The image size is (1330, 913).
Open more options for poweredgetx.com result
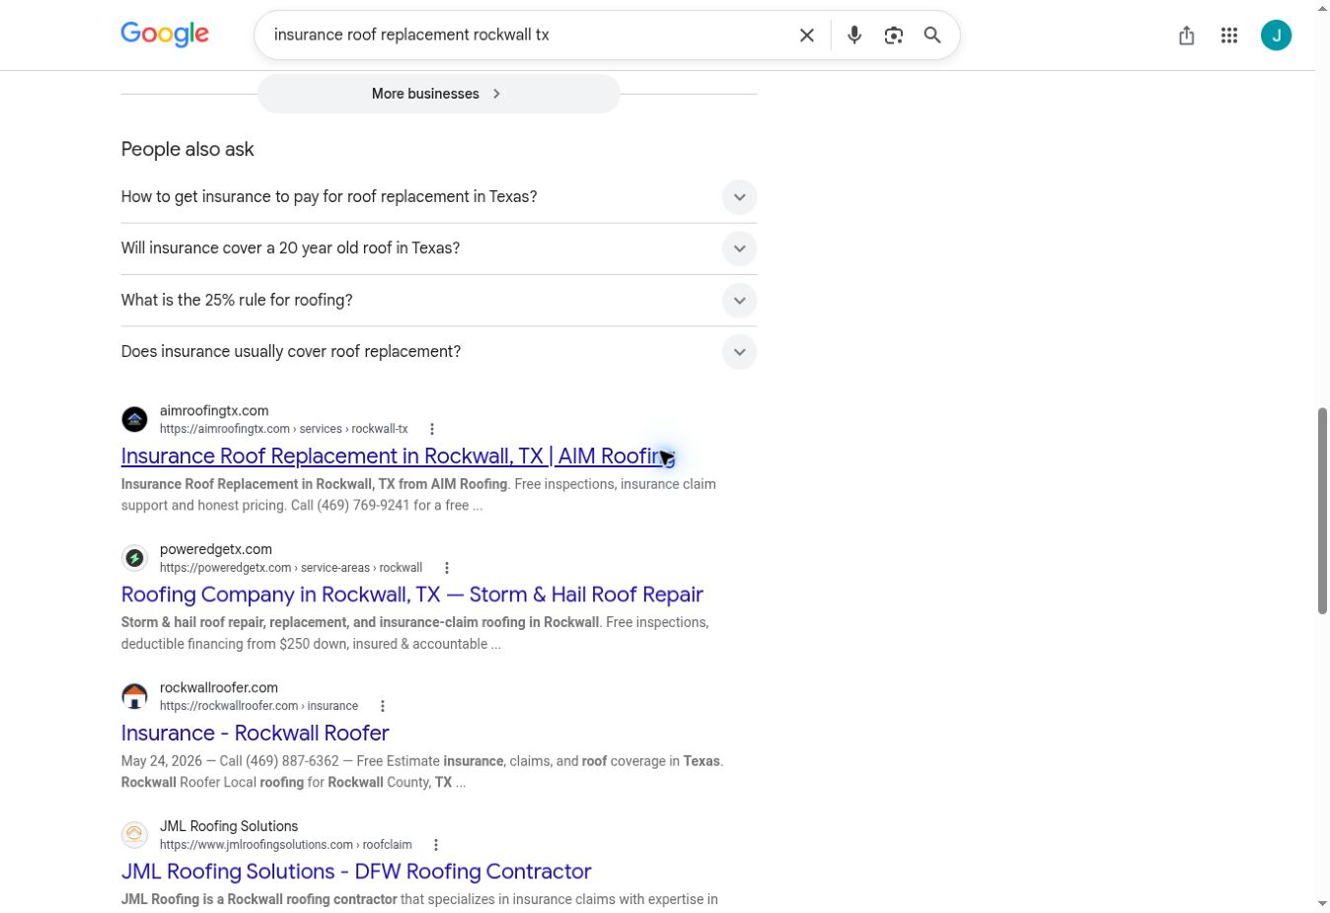pos(447,568)
